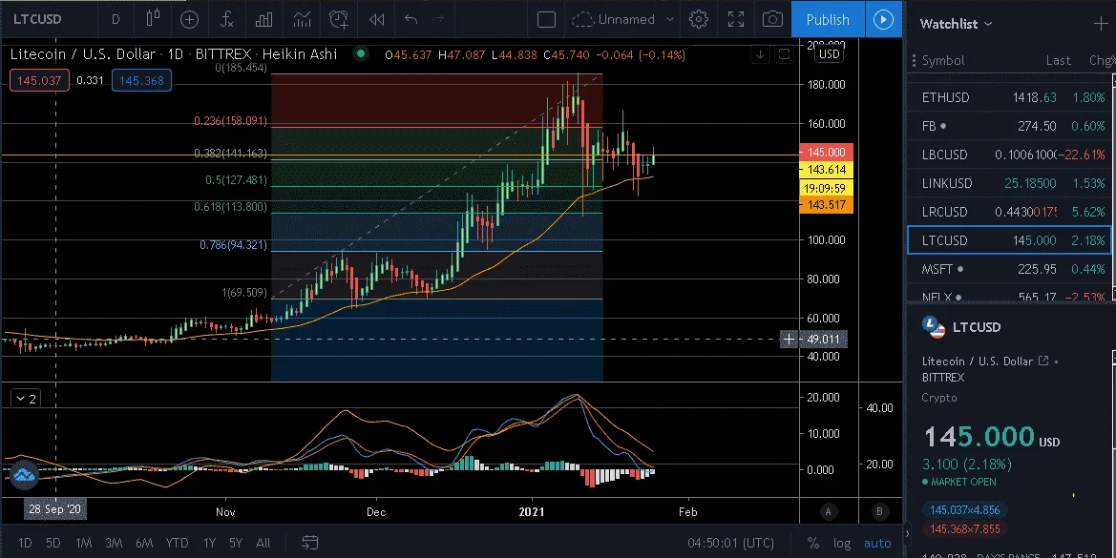Click the sell price 145.037 button

pos(39,80)
